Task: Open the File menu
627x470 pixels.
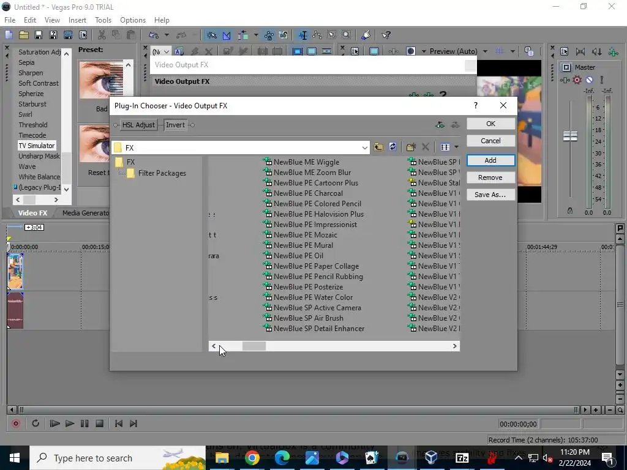Action: [10, 20]
